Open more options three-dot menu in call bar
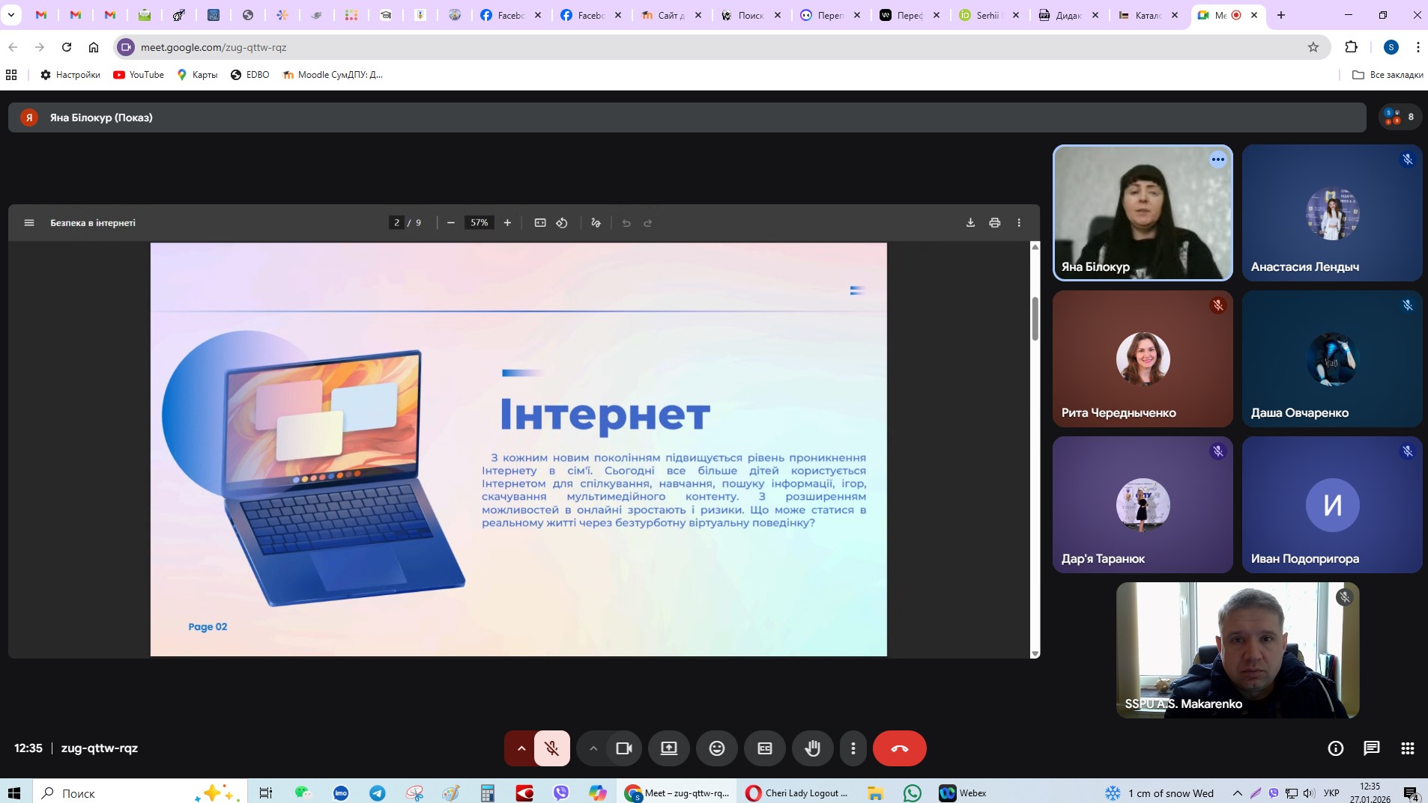The image size is (1428, 803). [x=853, y=748]
